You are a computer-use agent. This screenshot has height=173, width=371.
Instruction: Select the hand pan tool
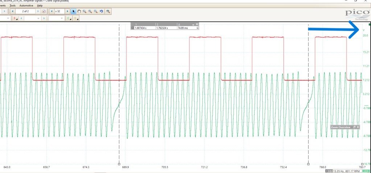[79, 11]
